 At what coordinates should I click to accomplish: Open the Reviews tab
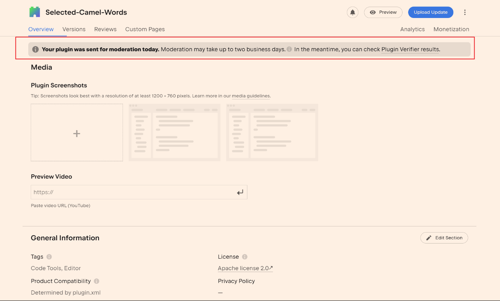point(105,29)
